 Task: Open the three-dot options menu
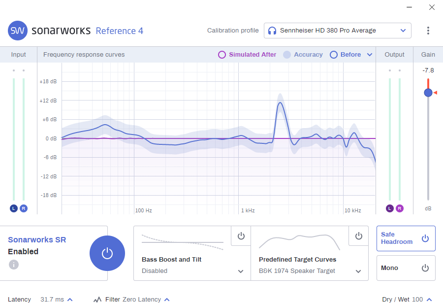click(428, 31)
